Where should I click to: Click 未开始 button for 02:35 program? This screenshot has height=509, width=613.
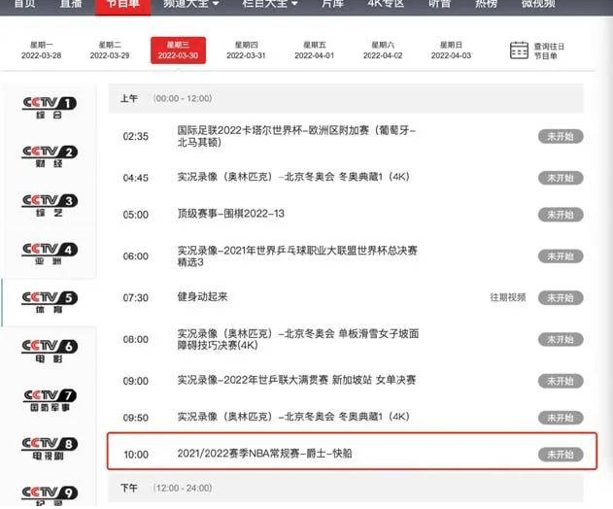[x=561, y=136]
